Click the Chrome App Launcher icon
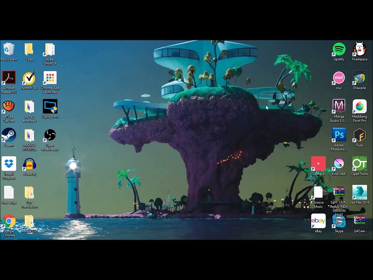This screenshot has height=280, width=373. pos(50,78)
